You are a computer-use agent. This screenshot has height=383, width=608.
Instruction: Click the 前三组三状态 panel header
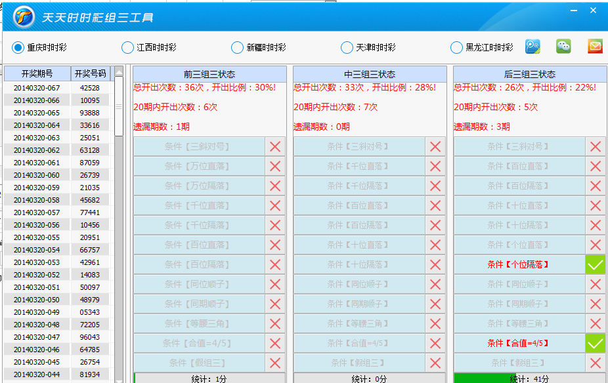[209, 73]
